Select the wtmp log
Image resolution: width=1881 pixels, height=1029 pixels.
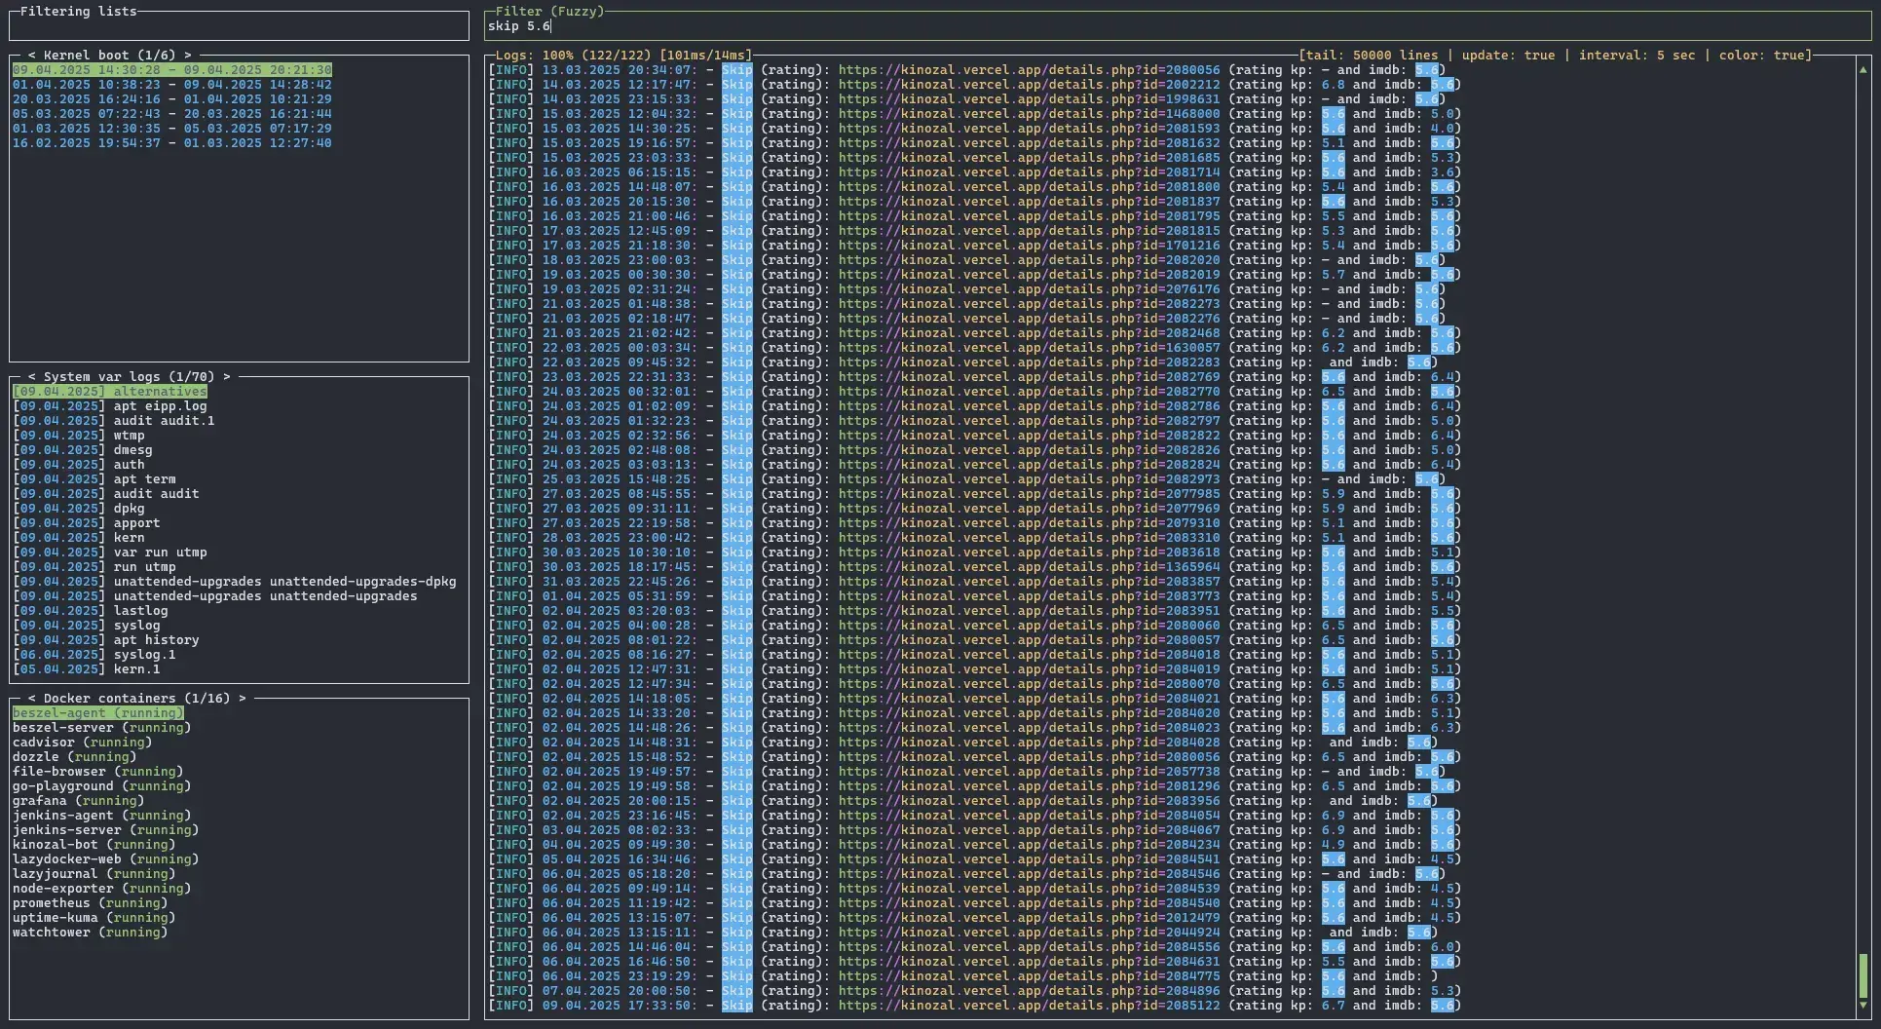pyautogui.click(x=79, y=436)
